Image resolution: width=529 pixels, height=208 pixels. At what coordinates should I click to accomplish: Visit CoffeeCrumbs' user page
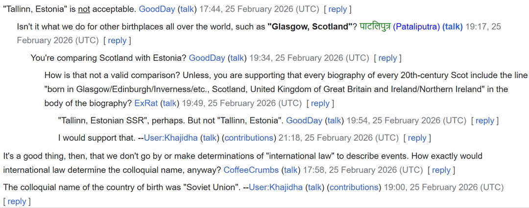click(x=251, y=170)
